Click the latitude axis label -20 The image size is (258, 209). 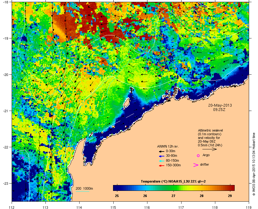coord(6,74)
